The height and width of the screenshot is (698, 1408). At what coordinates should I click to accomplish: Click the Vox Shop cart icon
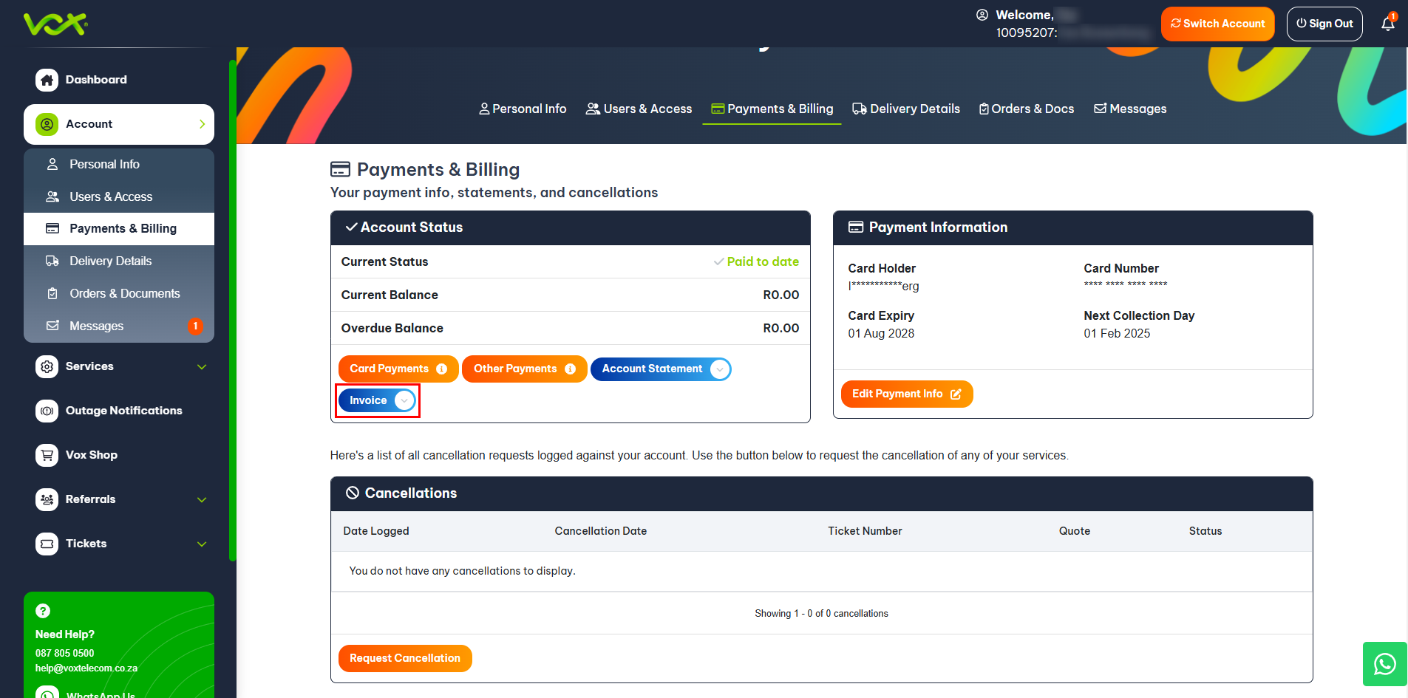(47, 455)
